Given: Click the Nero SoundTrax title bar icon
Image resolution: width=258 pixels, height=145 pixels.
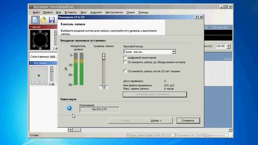Looking at the screenshot, I should pos(31,7).
